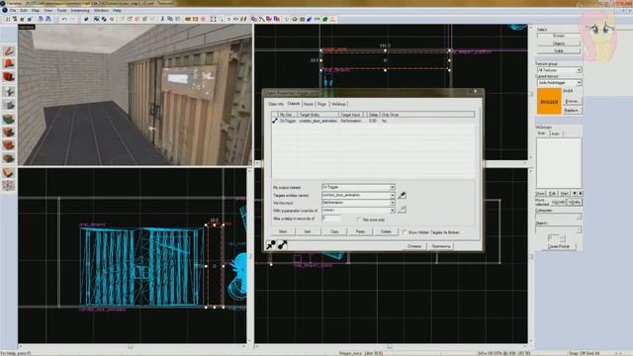The height and width of the screenshot is (356, 633).
Task: Click the Group toolbar icon
Action: [x=97, y=19]
